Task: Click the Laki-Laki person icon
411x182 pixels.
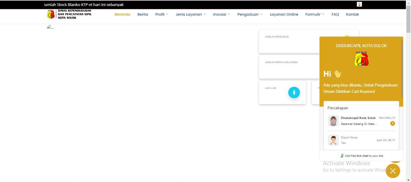Action: tap(294, 92)
